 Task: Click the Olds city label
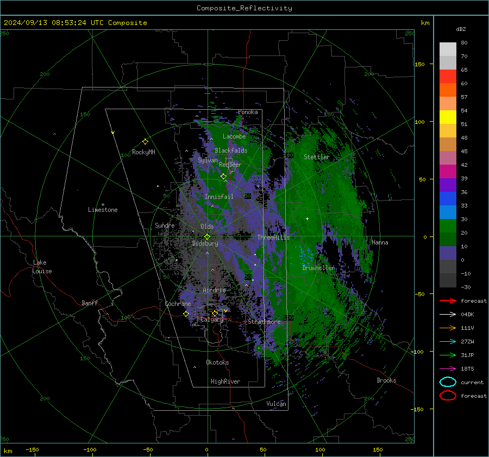coord(207,227)
